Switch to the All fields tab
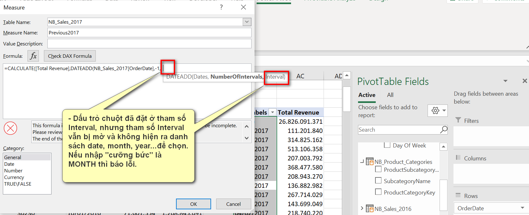The image size is (529, 215). (x=390, y=95)
